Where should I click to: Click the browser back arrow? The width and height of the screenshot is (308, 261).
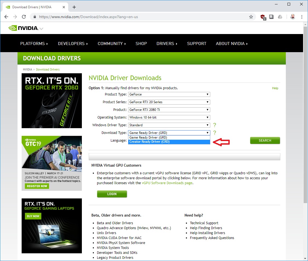(x=6, y=17)
